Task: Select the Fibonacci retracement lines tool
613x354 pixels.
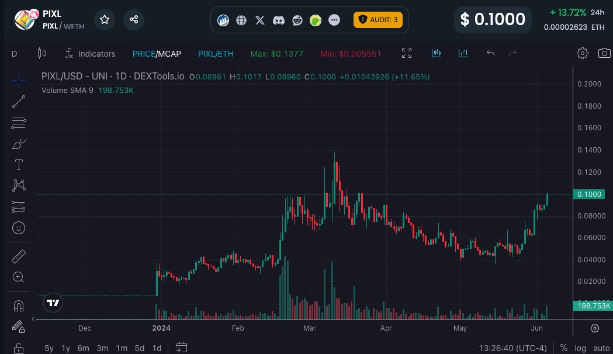Action: pos(18,123)
